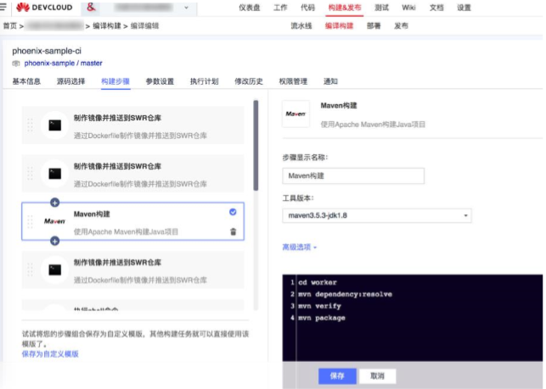The height and width of the screenshot is (389, 546).
Task: Click the Maven logo in the step list
Action: 54,221
